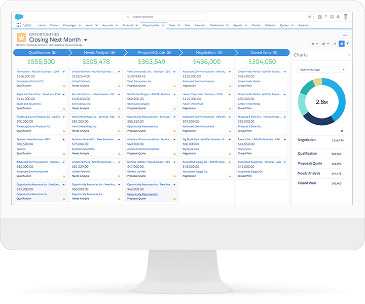
Task: Open the chart settings gear below donut
Action: pyautogui.click(x=342, y=131)
